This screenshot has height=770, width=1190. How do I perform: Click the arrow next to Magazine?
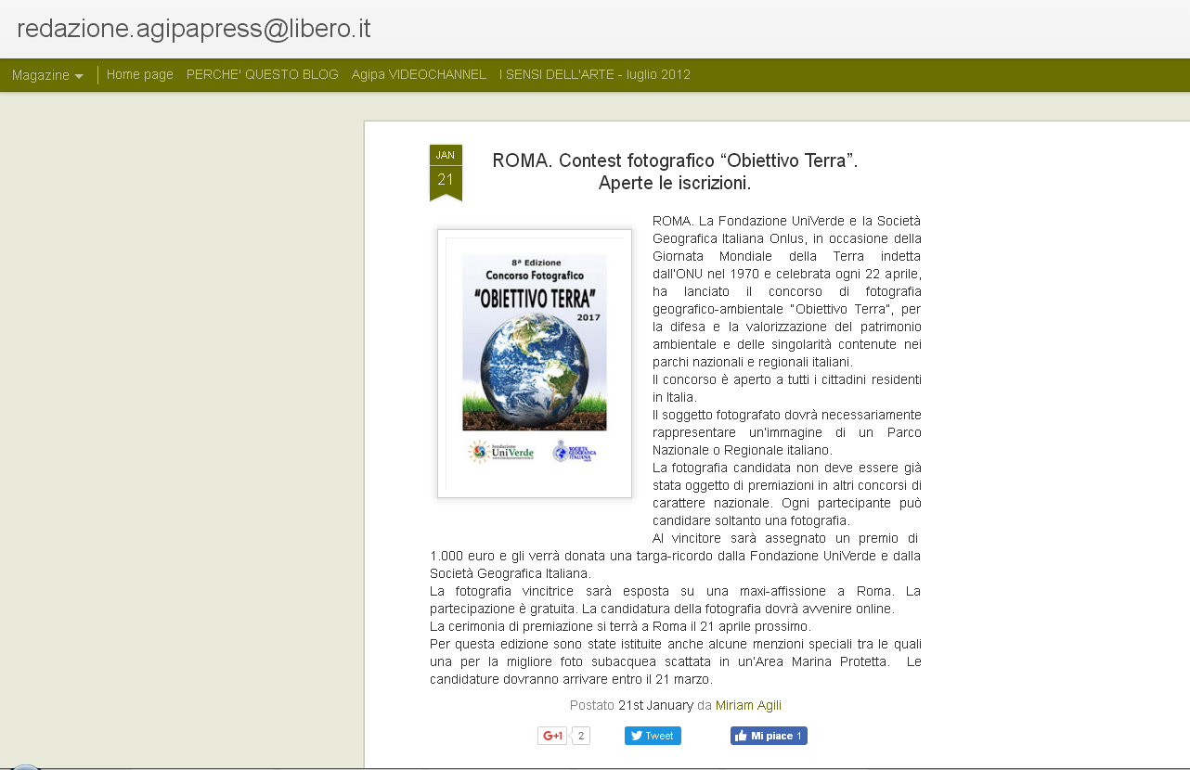click(x=79, y=76)
